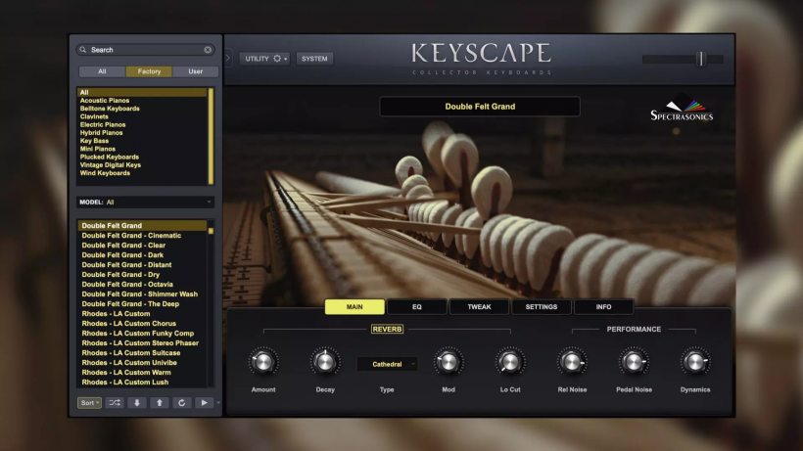Open the UTILITY gear dropdown menu
The image size is (803, 451).
[264, 59]
